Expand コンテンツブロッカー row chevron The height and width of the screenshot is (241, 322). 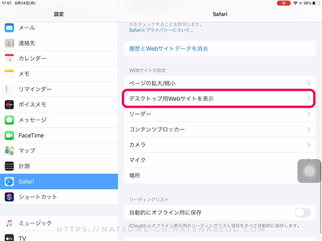coord(309,129)
